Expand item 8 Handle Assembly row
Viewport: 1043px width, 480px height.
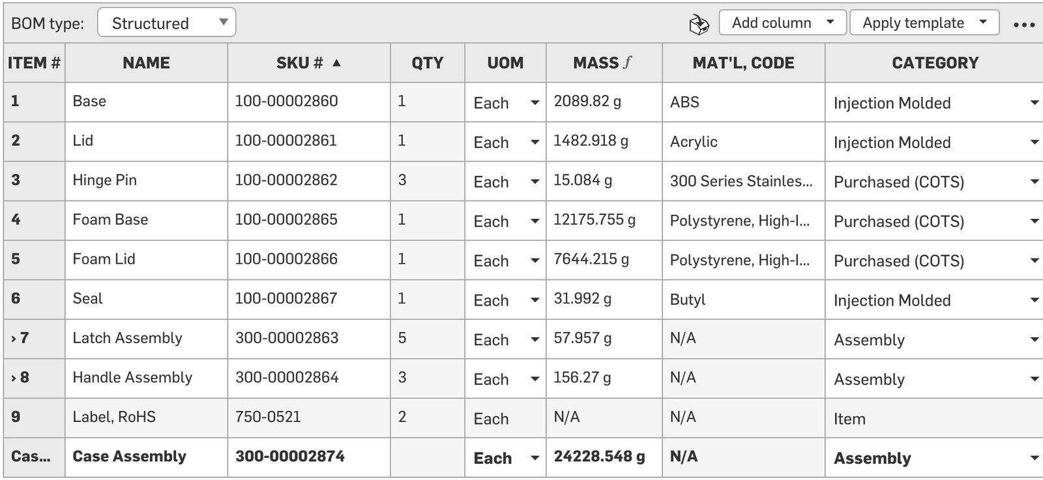13,378
